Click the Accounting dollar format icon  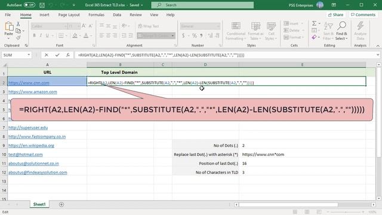pos(183,36)
